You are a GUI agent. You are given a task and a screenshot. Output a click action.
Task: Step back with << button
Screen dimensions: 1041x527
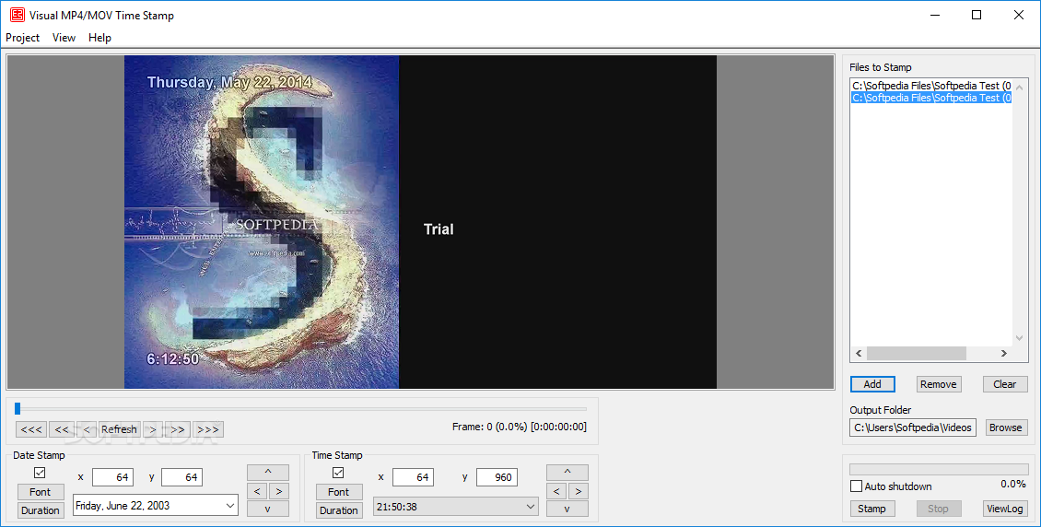tap(62, 429)
